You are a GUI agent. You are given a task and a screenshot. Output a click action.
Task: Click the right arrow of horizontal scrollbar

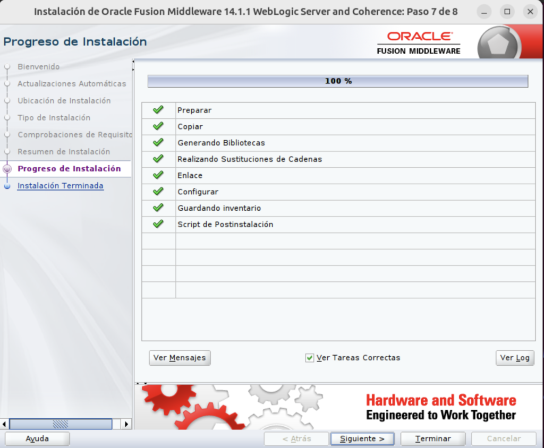coord(126,424)
